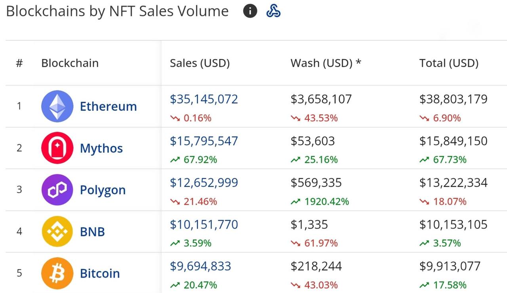Sort by the Blockchain column header

70,63
